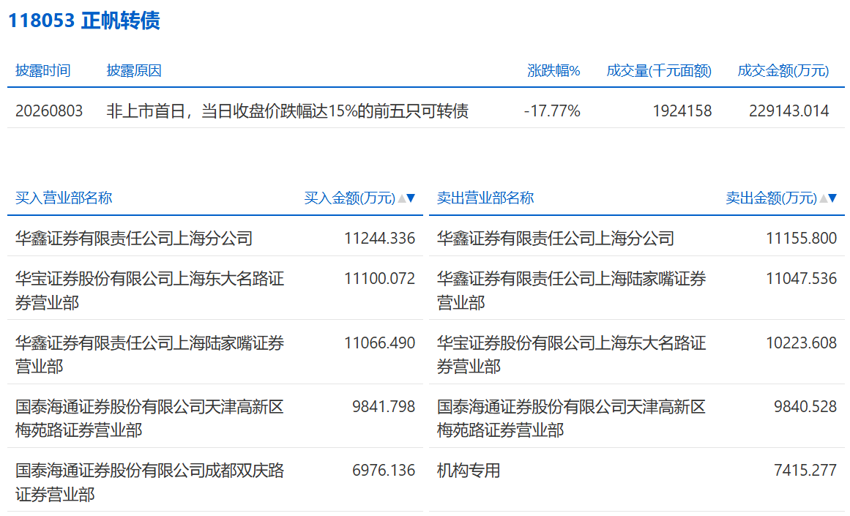Select buyer 国泰海通成都双庆路证券营业部
The image size is (850, 516).
149,482
